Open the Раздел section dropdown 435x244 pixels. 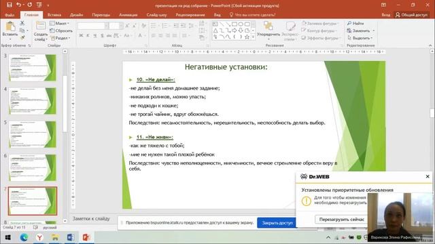click(60, 38)
